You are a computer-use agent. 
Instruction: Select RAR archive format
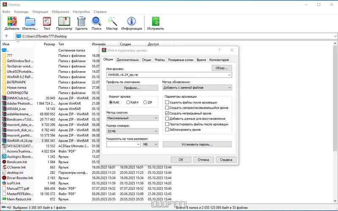tap(111, 102)
